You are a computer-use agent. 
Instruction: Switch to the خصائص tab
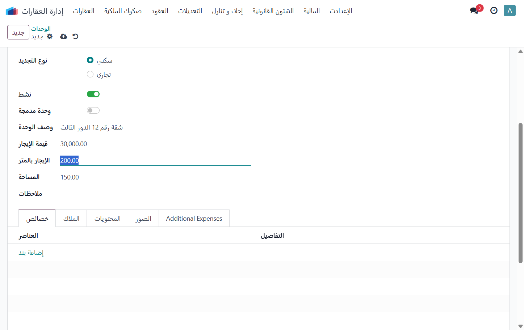[x=37, y=219]
